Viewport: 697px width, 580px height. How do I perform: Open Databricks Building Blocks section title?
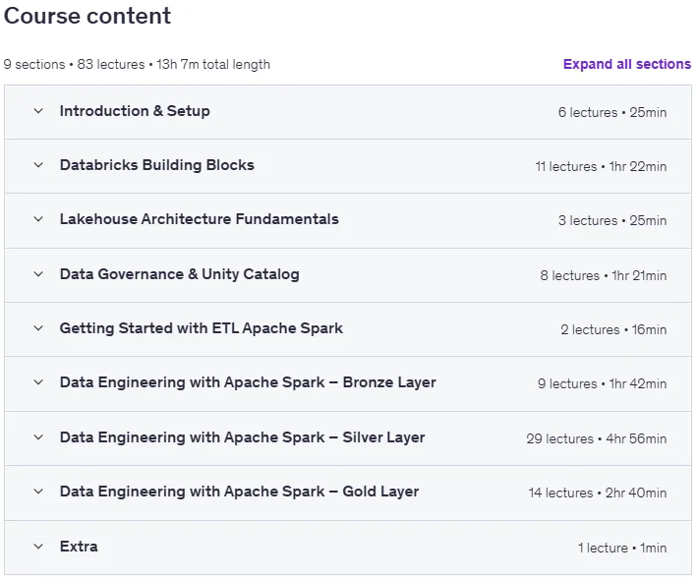[157, 165]
